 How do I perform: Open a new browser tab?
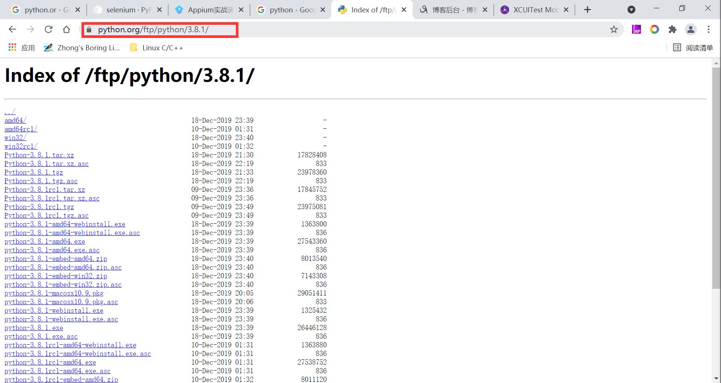pos(588,10)
